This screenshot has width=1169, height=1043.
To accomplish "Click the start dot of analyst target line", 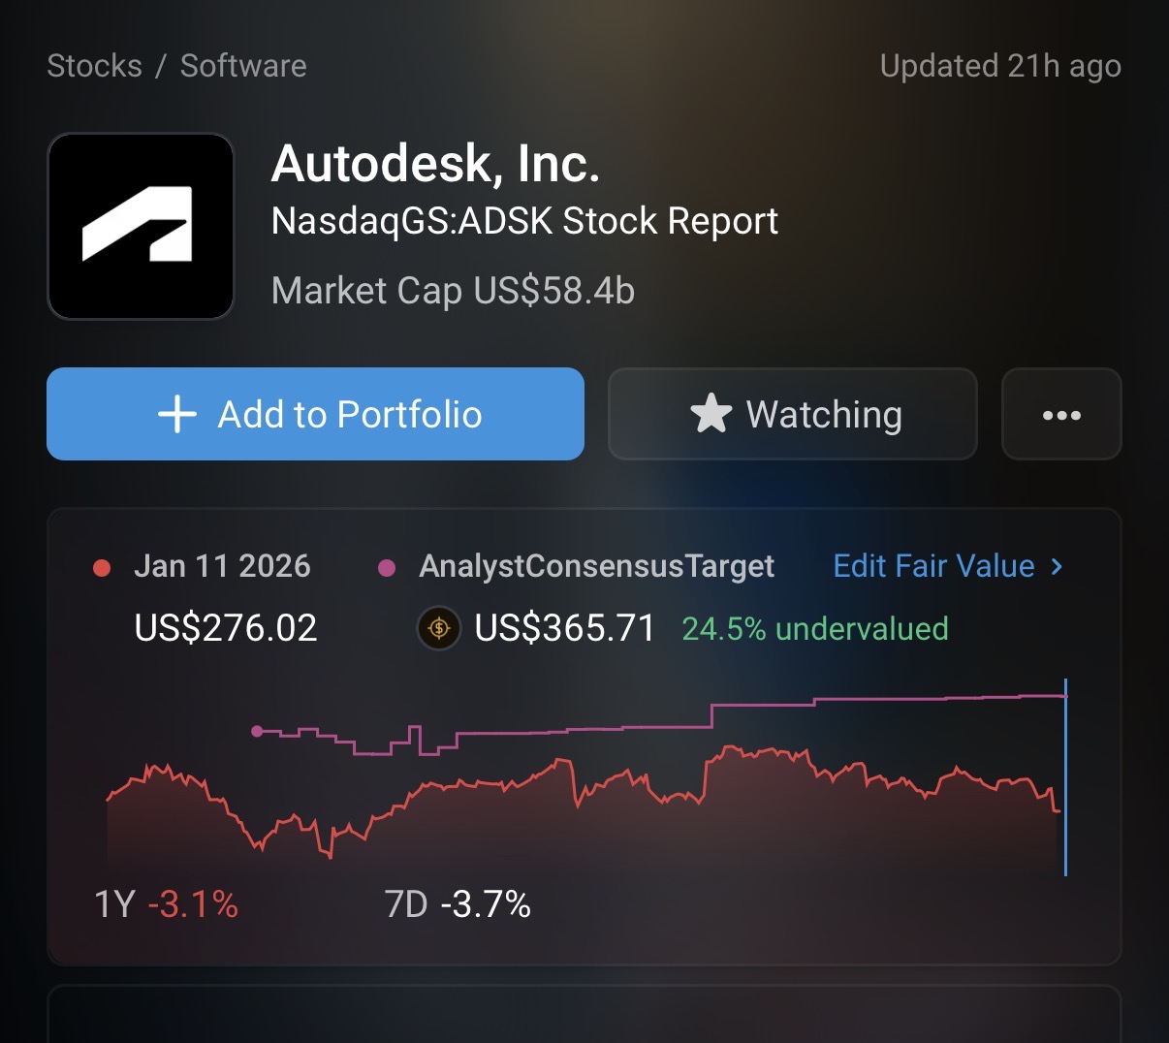I will tap(257, 731).
